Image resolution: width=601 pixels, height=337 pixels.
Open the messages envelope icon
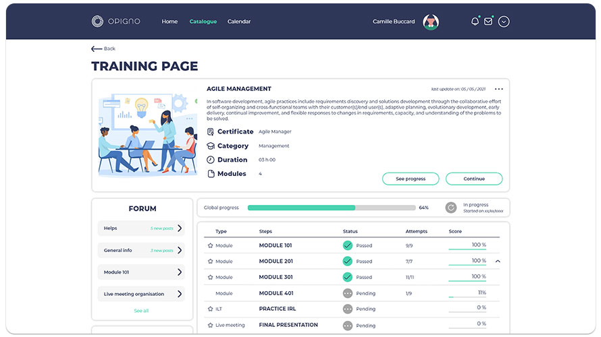pos(488,22)
